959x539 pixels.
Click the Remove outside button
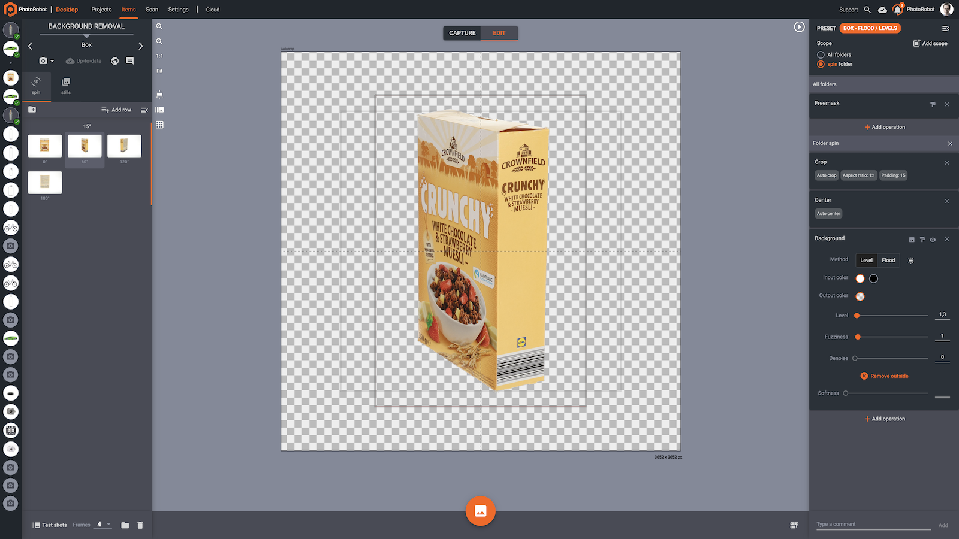pyautogui.click(x=885, y=376)
